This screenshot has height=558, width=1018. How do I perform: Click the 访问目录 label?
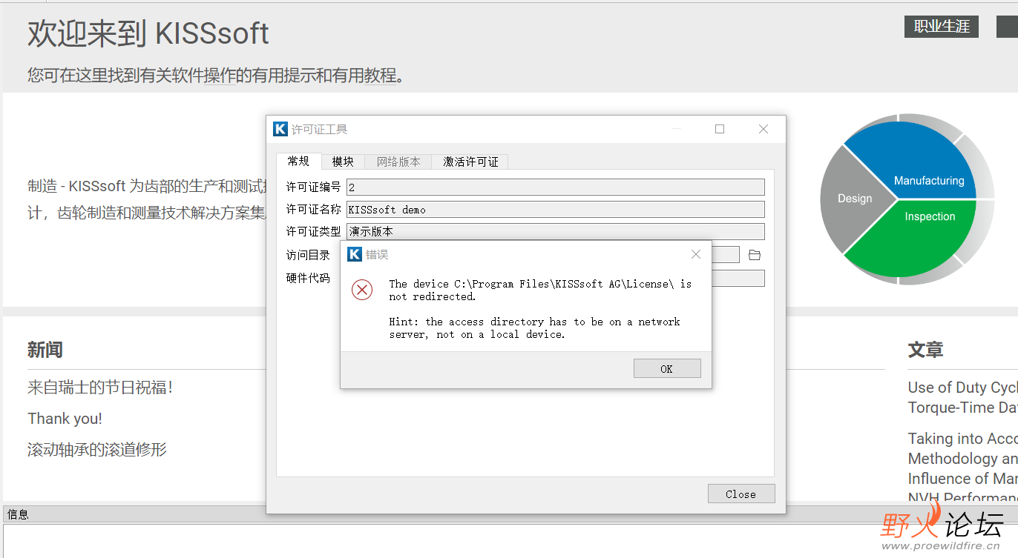[308, 255]
